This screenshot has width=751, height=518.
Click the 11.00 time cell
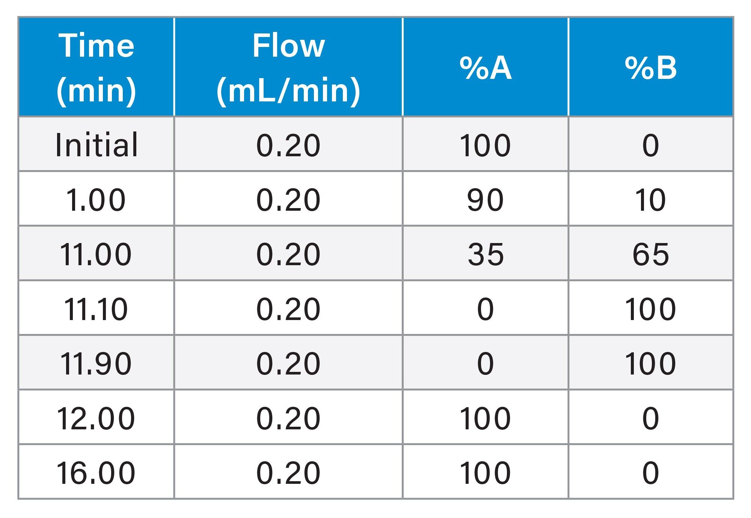click(96, 254)
